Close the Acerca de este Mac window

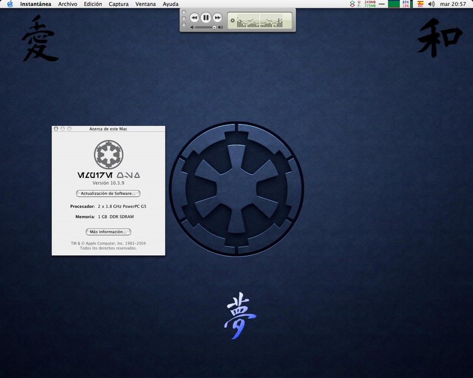pyautogui.click(x=56, y=129)
